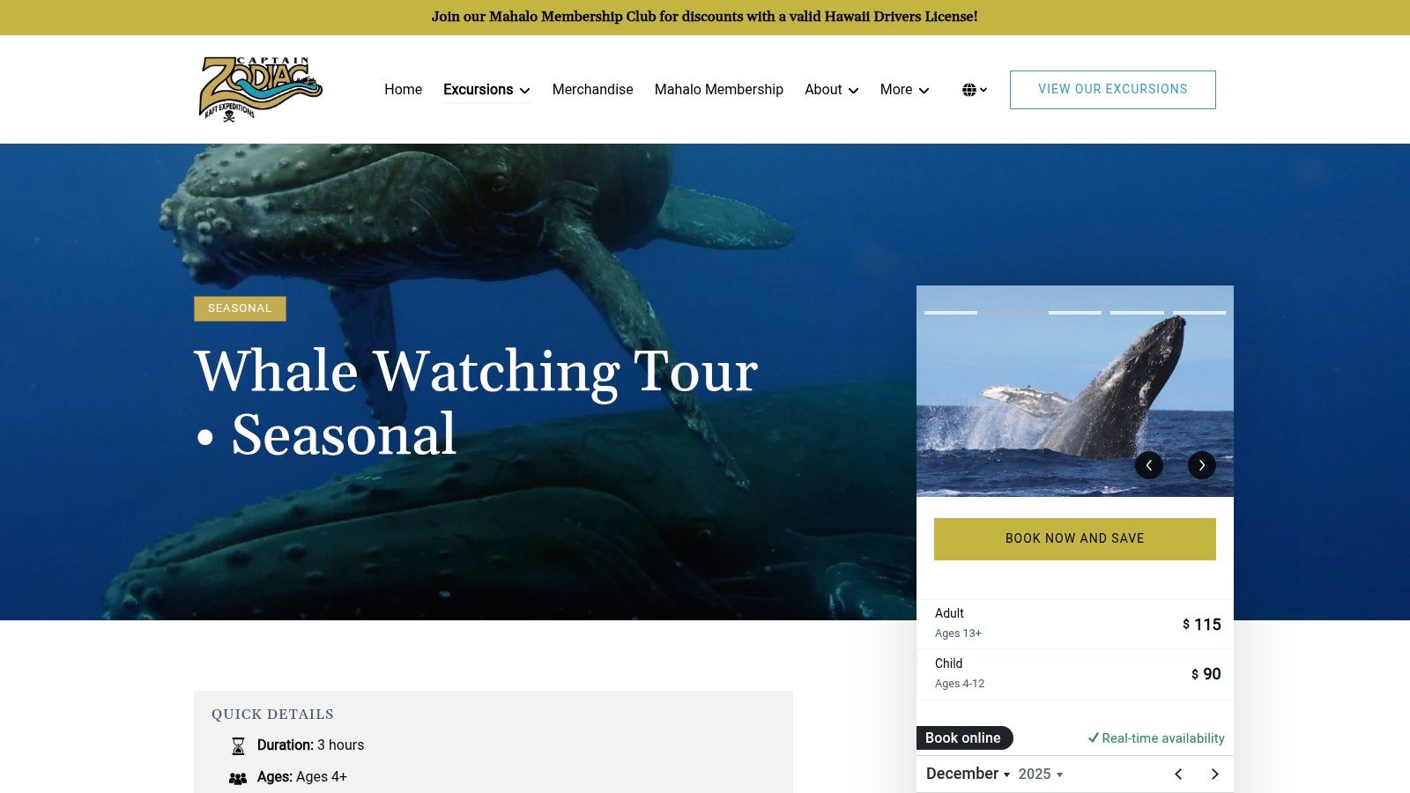Click Book Now and Save button
Viewport: 1410px width, 793px height.
tap(1074, 538)
